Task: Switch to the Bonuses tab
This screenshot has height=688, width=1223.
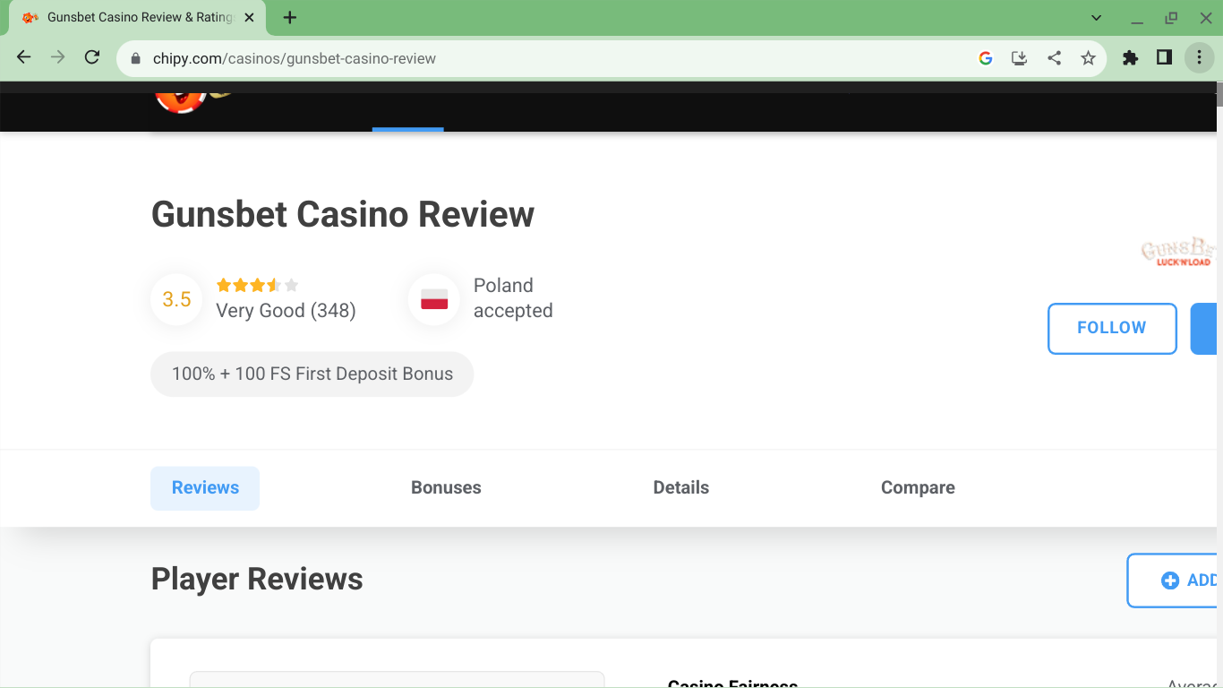Action: point(446,487)
